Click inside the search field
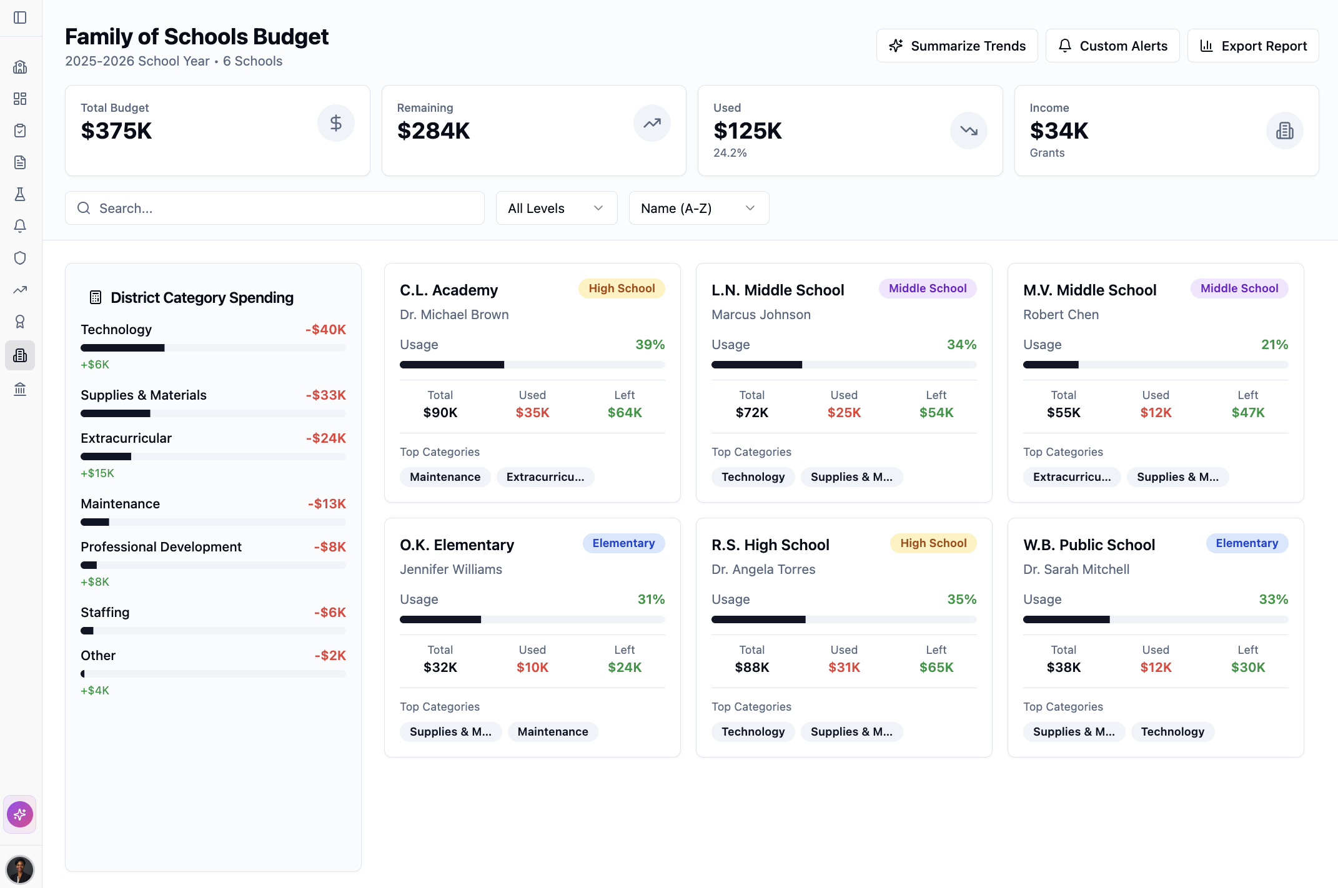Viewport: 1338px width, 888px height. (x=275, y=208)
